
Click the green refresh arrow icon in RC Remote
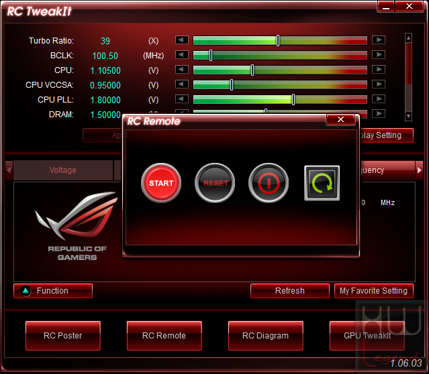322,183
